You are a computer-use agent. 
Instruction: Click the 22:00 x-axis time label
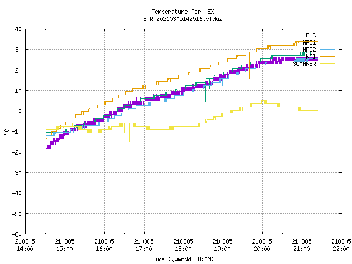(341, 249)
